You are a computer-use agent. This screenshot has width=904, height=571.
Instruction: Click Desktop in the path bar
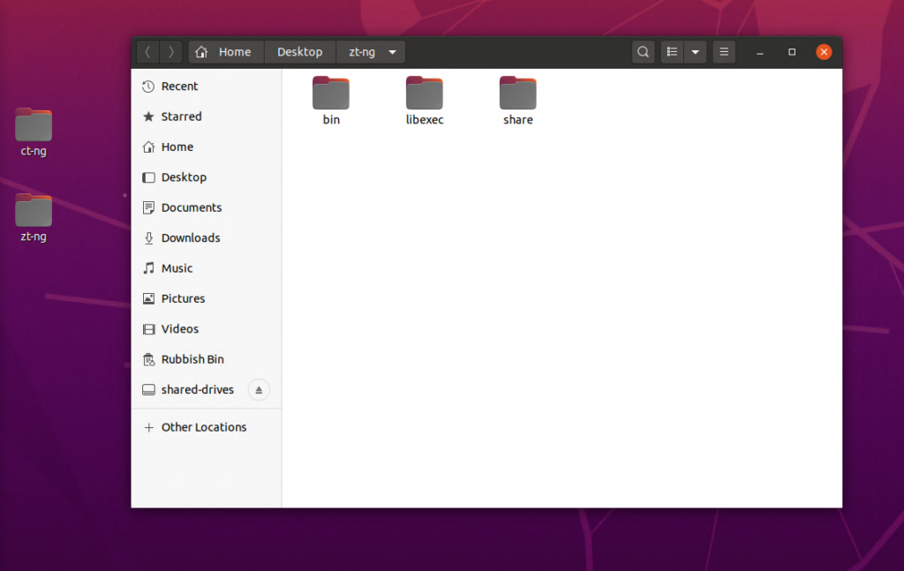[299, 52]
